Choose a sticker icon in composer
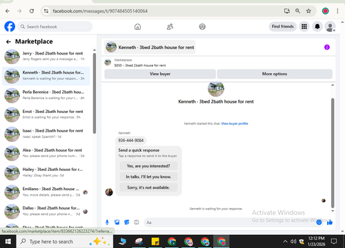 (127, 223)
